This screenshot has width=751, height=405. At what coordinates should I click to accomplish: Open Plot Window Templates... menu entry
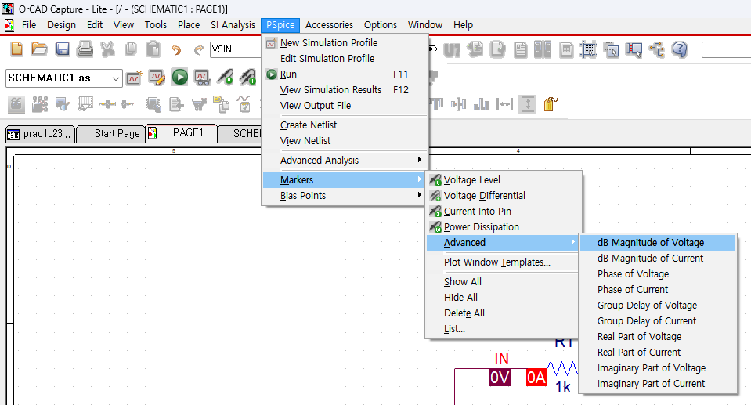click(503, 262)
